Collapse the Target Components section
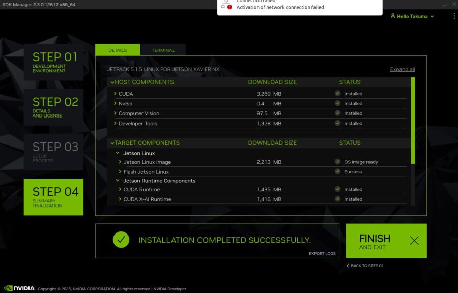This screenshot has height=293, width=458. tap(112, 143)
